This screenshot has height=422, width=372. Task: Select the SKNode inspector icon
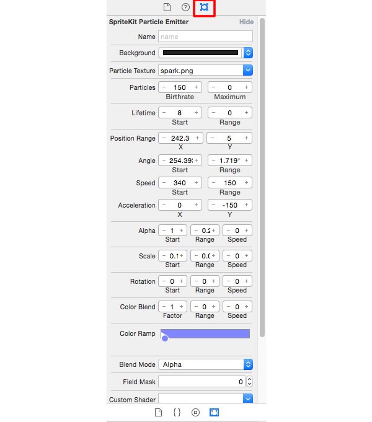[204, 7]
